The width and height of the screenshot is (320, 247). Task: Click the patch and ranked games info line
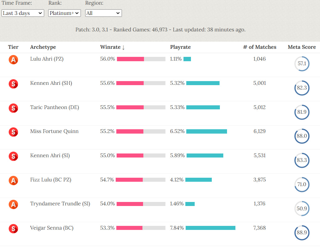tap(160, 30)
